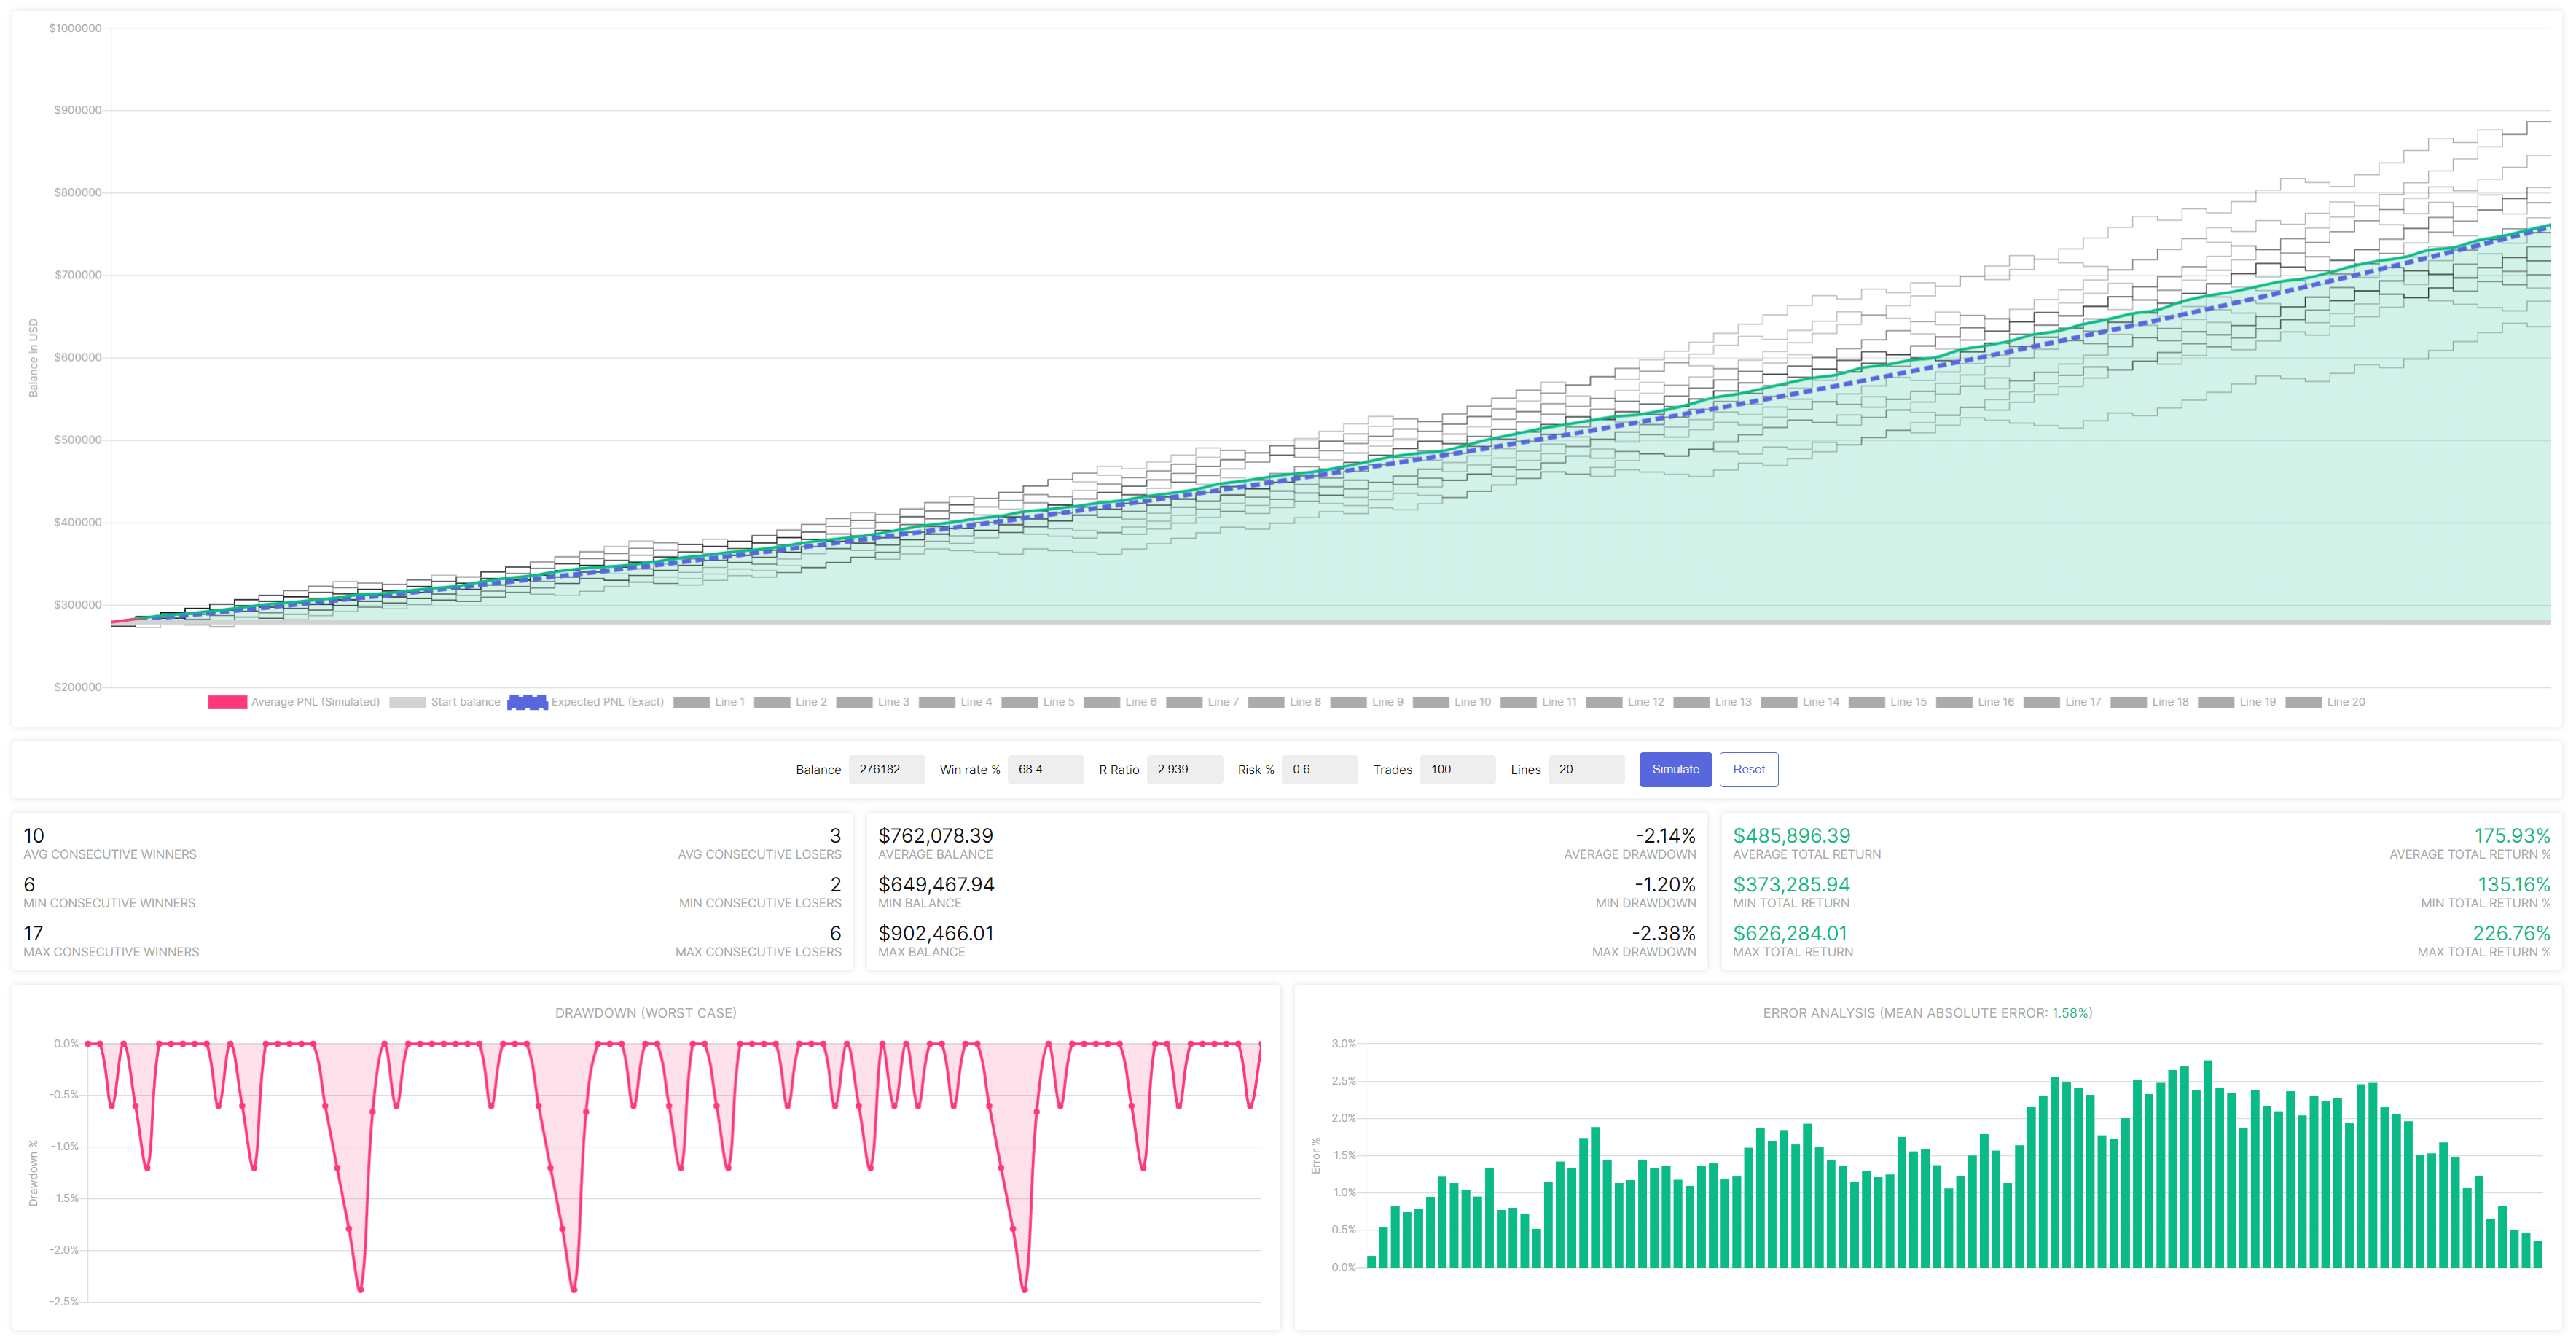Click the $626,284.01 max total return

pos(1790,934)
